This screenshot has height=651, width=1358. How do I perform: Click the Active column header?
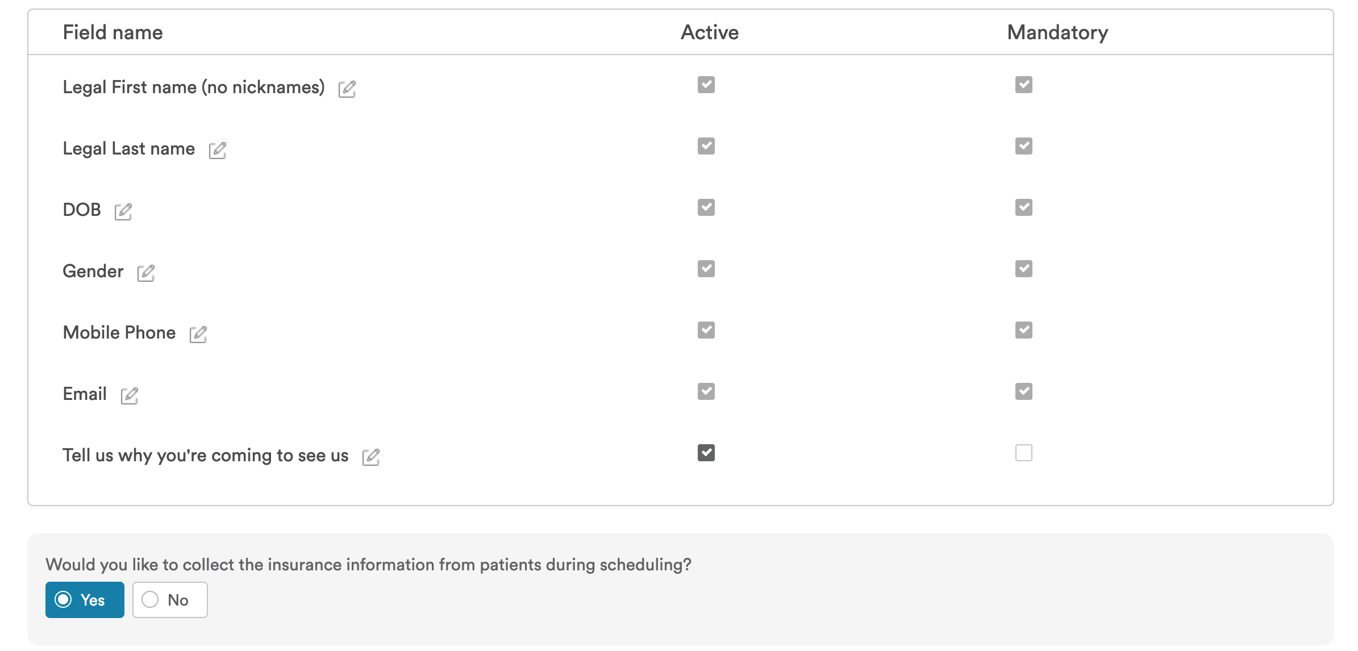[710, 32]
